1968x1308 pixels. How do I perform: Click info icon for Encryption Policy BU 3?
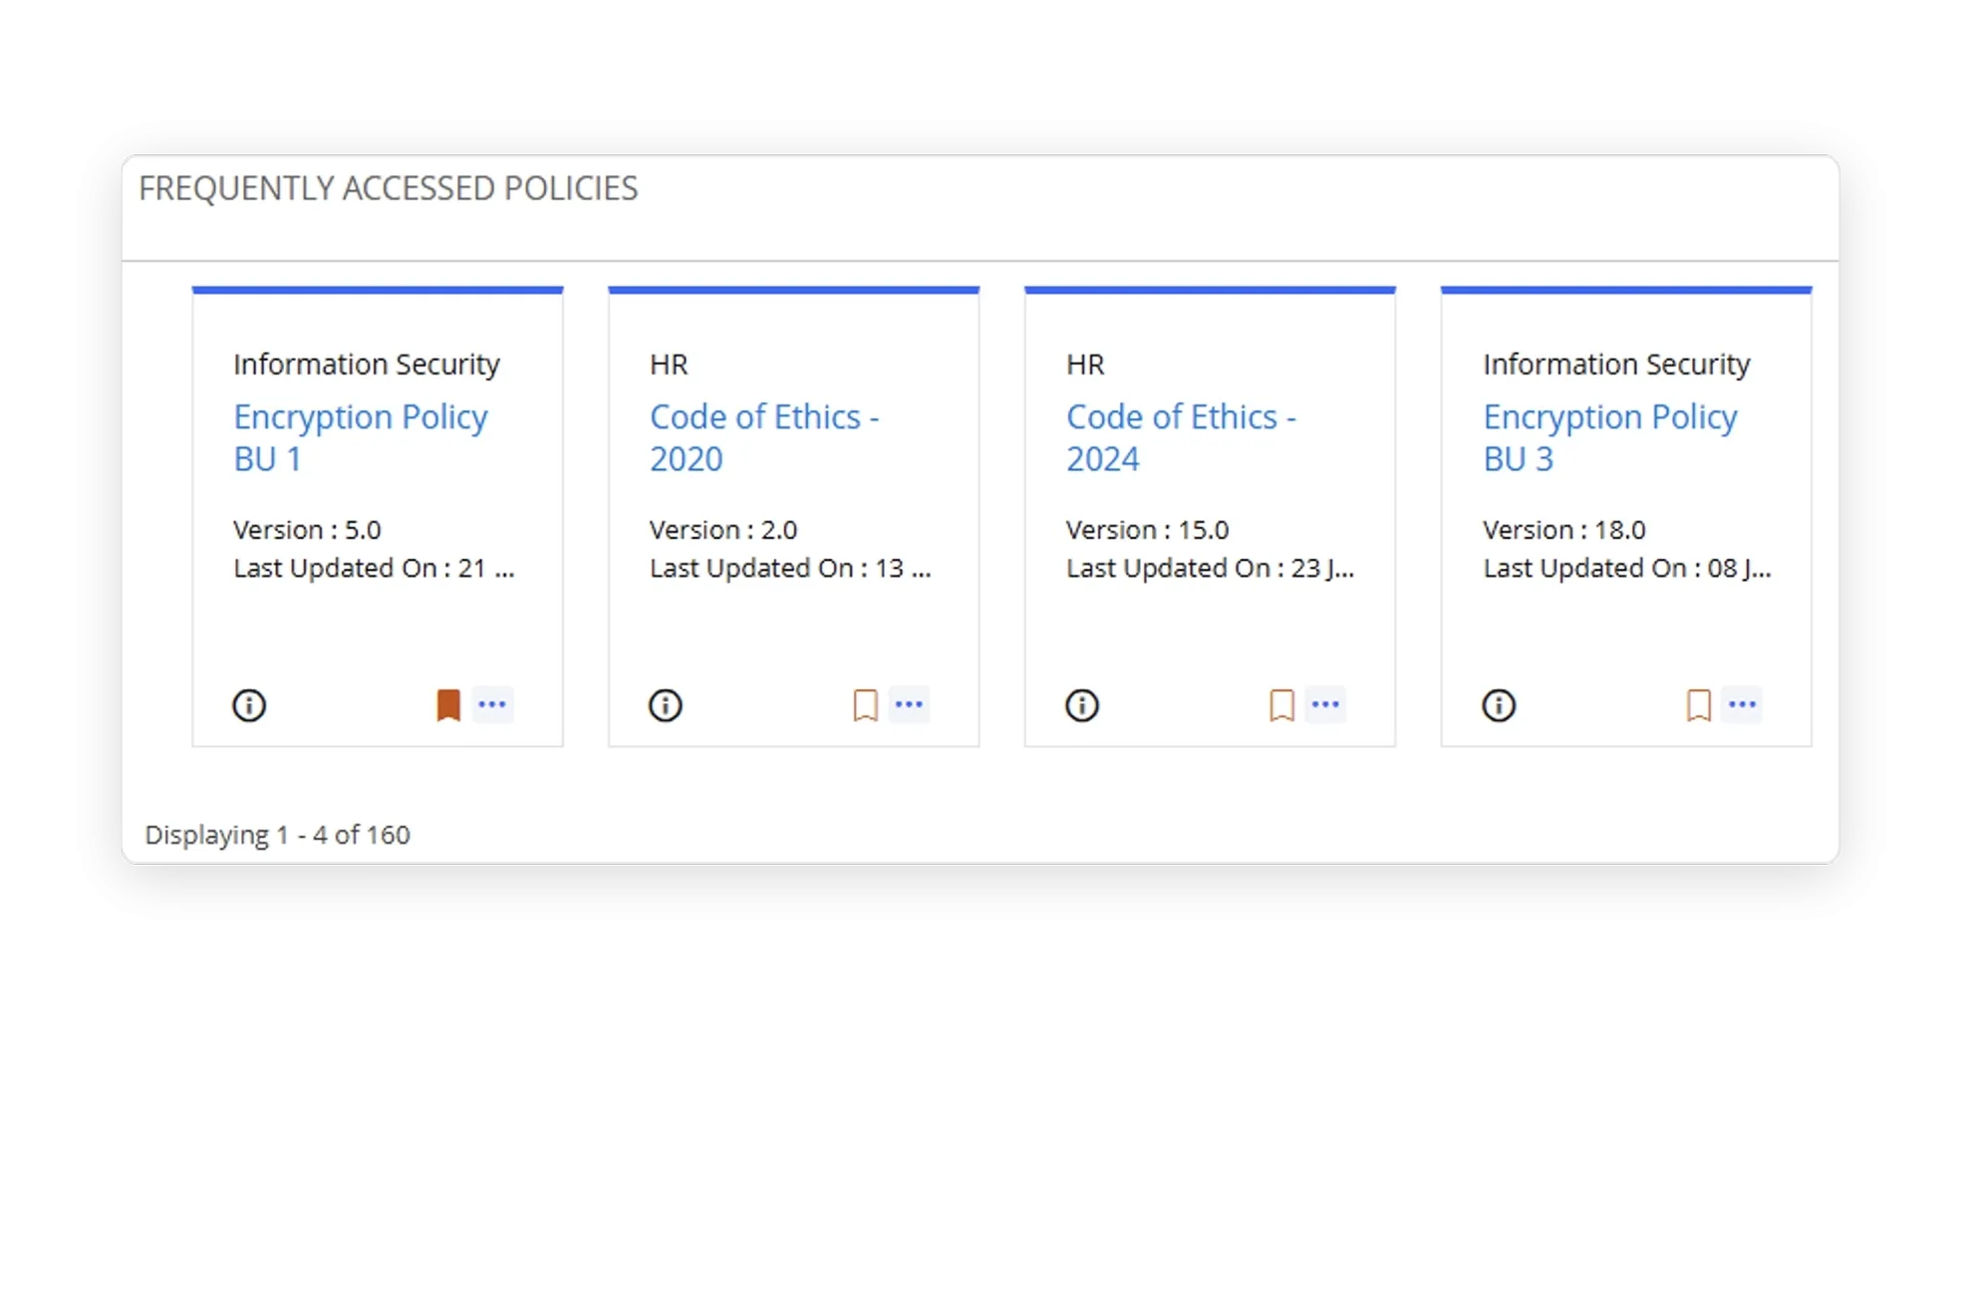coord(1499,705)
